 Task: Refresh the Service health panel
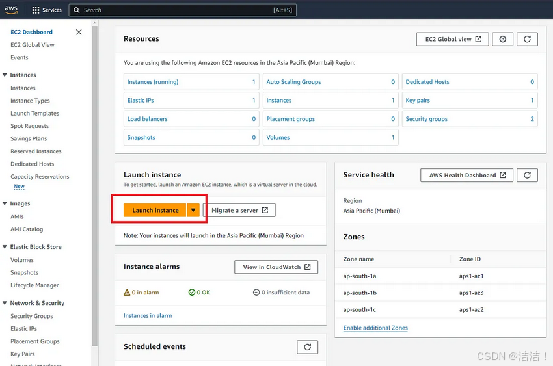[527, 175]
